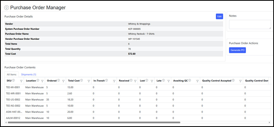Sort by the SKU column header

(9, 81)
